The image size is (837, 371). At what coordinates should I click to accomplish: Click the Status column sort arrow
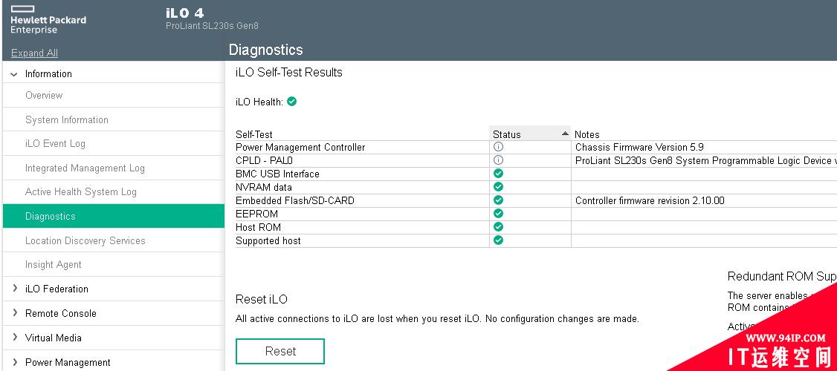pyautogui.click(x=565, y=134)
